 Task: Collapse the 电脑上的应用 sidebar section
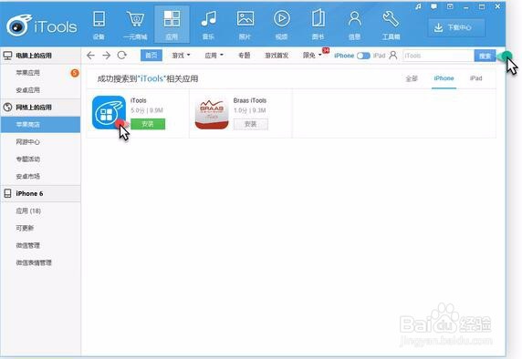41,56
